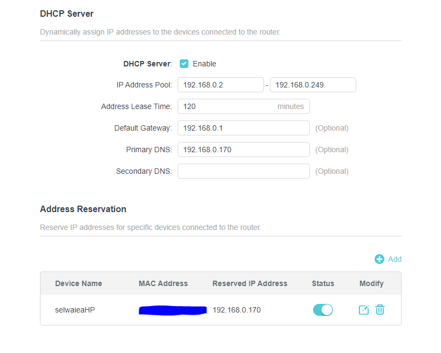Toggle the selwaieaHP reservation status switch
The image size is (441, 353).
323,310
